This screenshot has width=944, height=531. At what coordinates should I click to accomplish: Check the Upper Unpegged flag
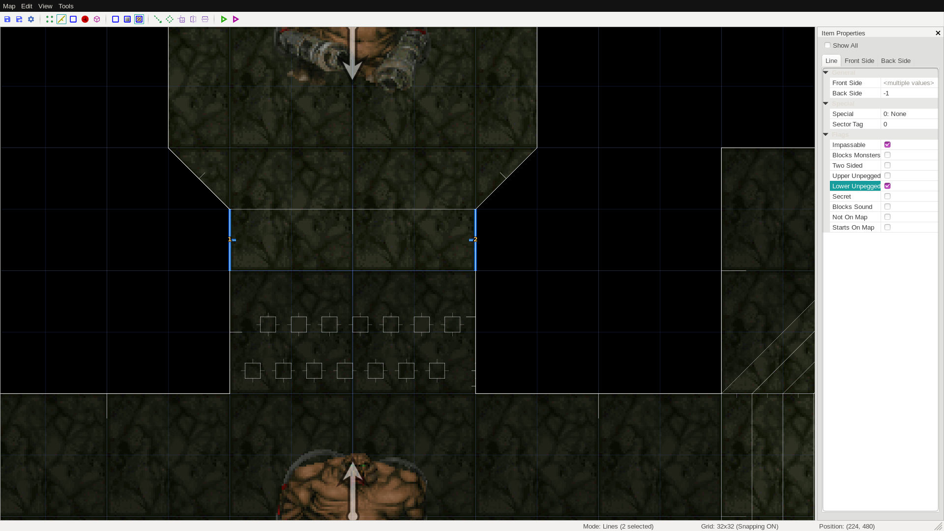coord(887,176)
